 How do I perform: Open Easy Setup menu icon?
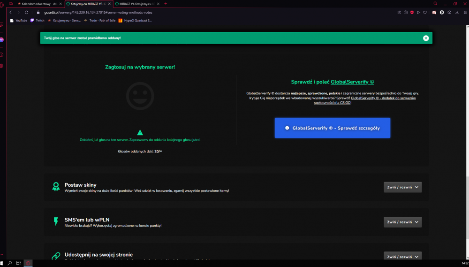tap(465, 12)
